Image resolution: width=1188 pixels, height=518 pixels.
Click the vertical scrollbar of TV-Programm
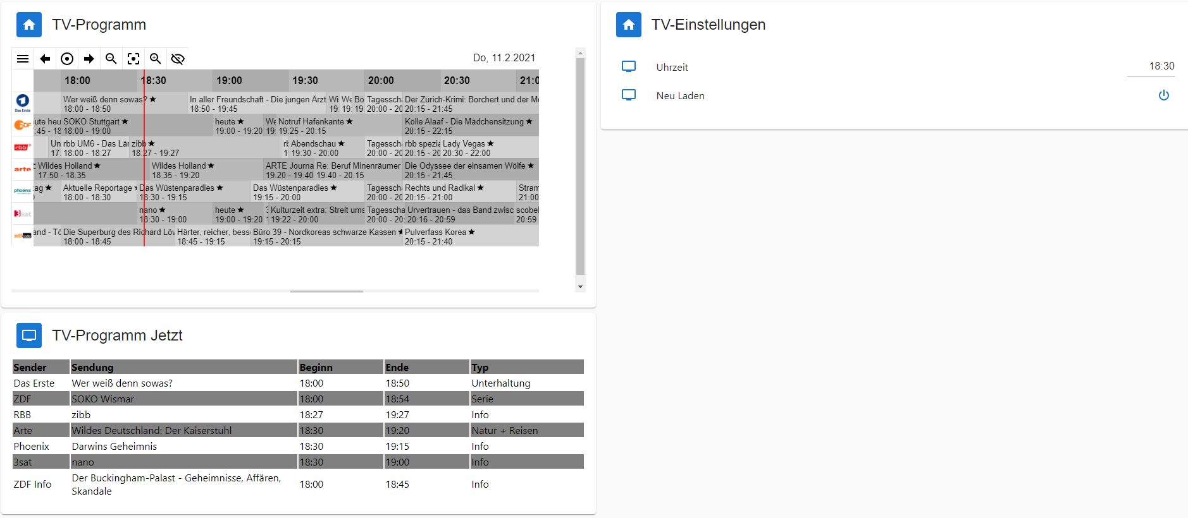(x=580, y=167)
